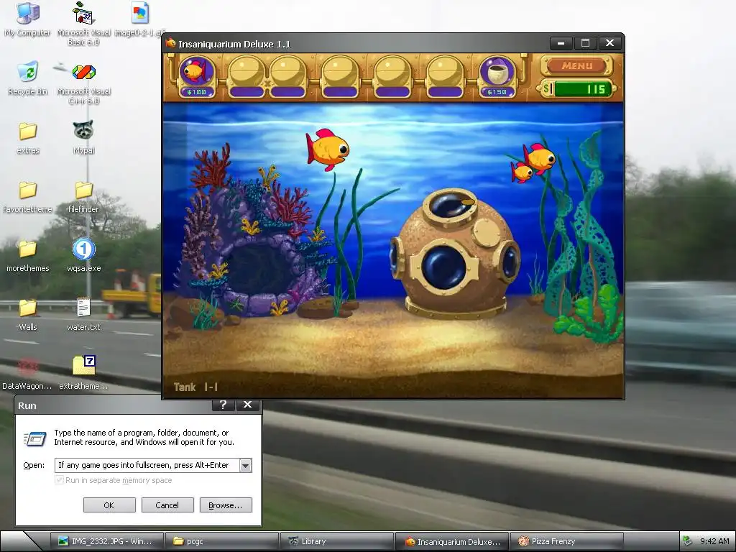736x552 pixels.
Task: Close the Run dialog
Action: pyautogui.click(x=247, y=405)
